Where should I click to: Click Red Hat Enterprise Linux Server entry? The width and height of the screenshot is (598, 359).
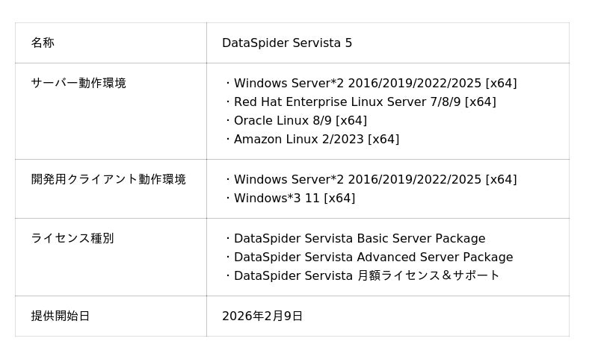click(x=365, y=102)
